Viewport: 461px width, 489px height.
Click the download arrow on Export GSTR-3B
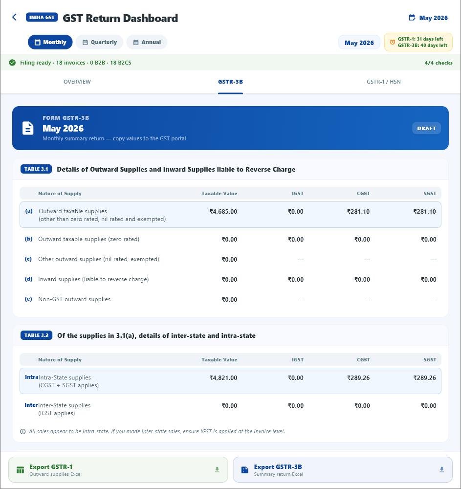coord(441,469)
